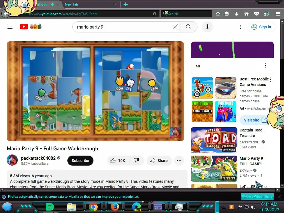Open Captain Toad Treasure Tracker video thumbnail
The width and height of the screenshot is (284, 213).
tap(214, 140)
